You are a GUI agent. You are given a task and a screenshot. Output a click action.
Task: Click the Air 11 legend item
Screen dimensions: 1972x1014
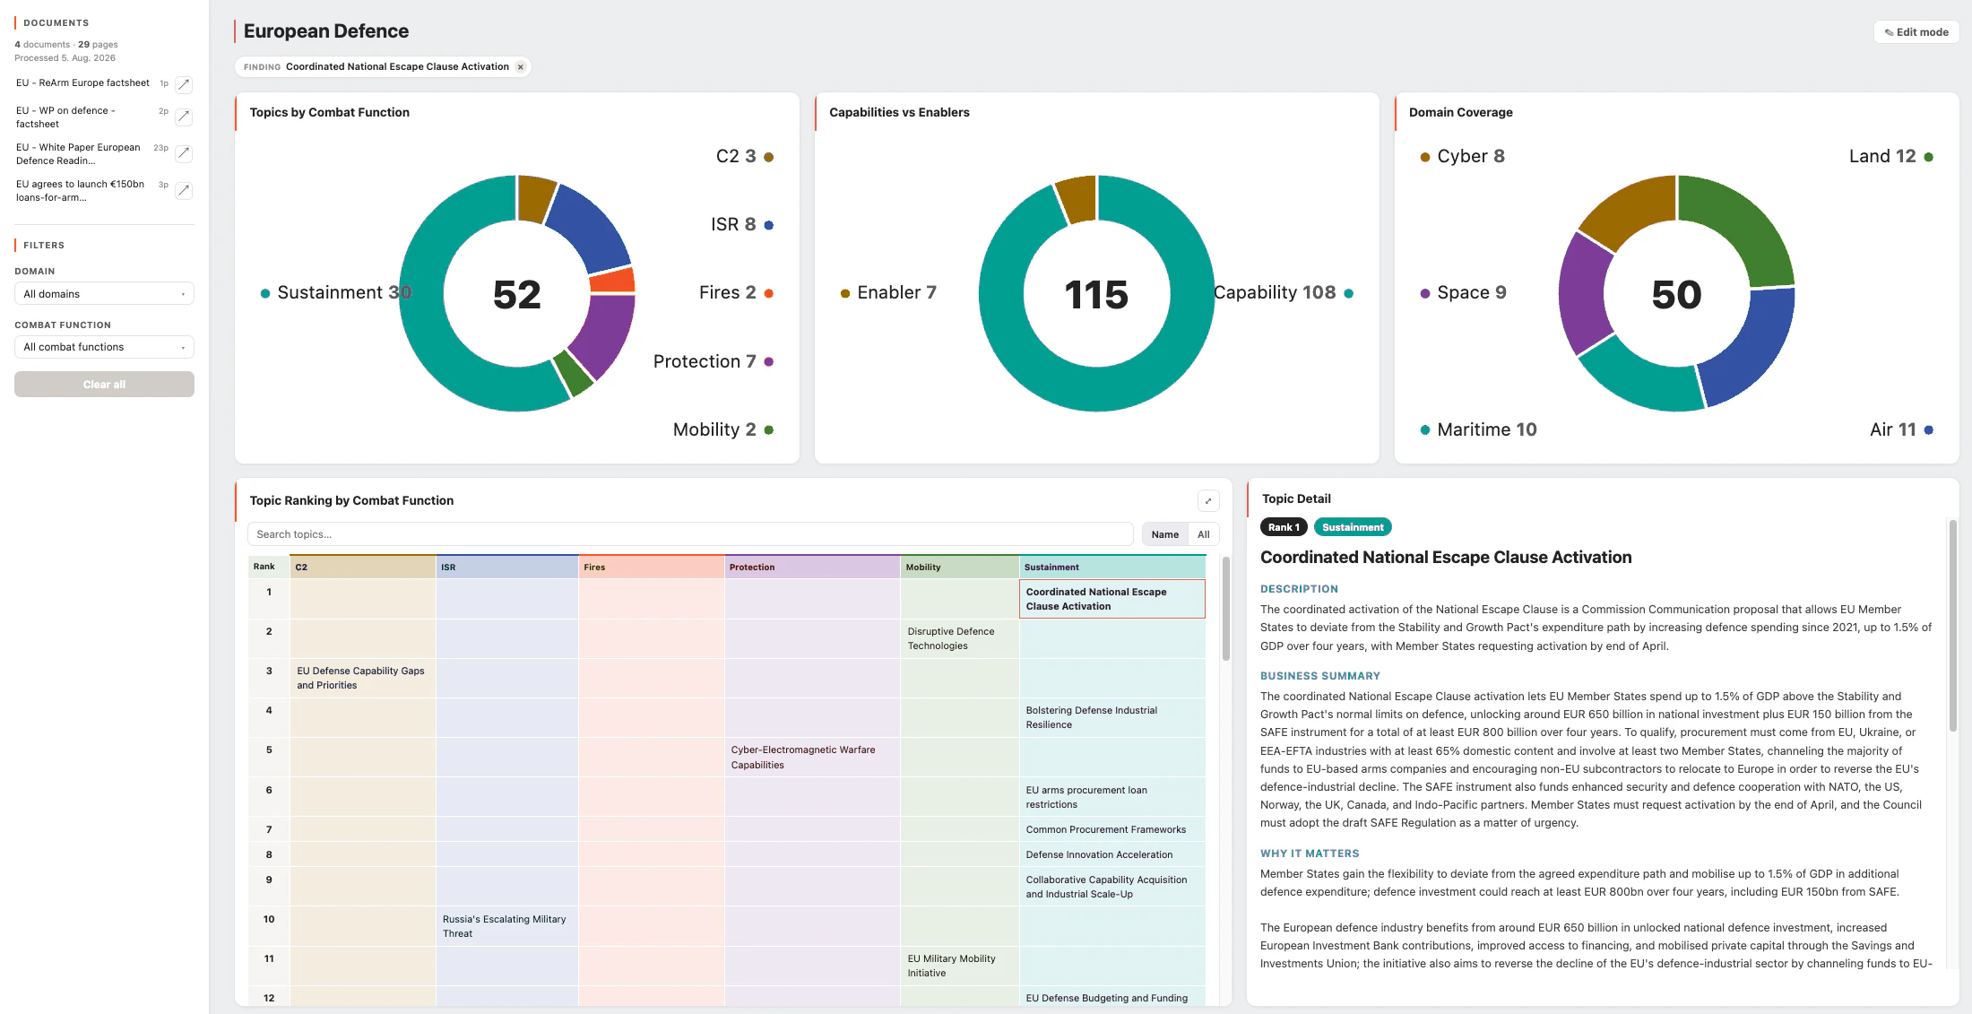pyautogui.click(x=1901, y=430)
